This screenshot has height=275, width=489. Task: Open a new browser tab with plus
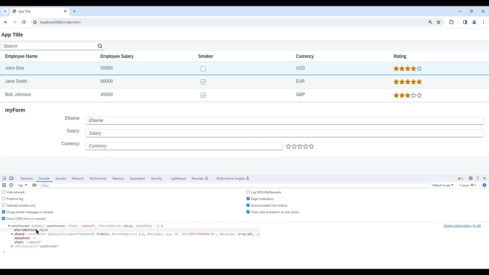click(x=74, y=11)
